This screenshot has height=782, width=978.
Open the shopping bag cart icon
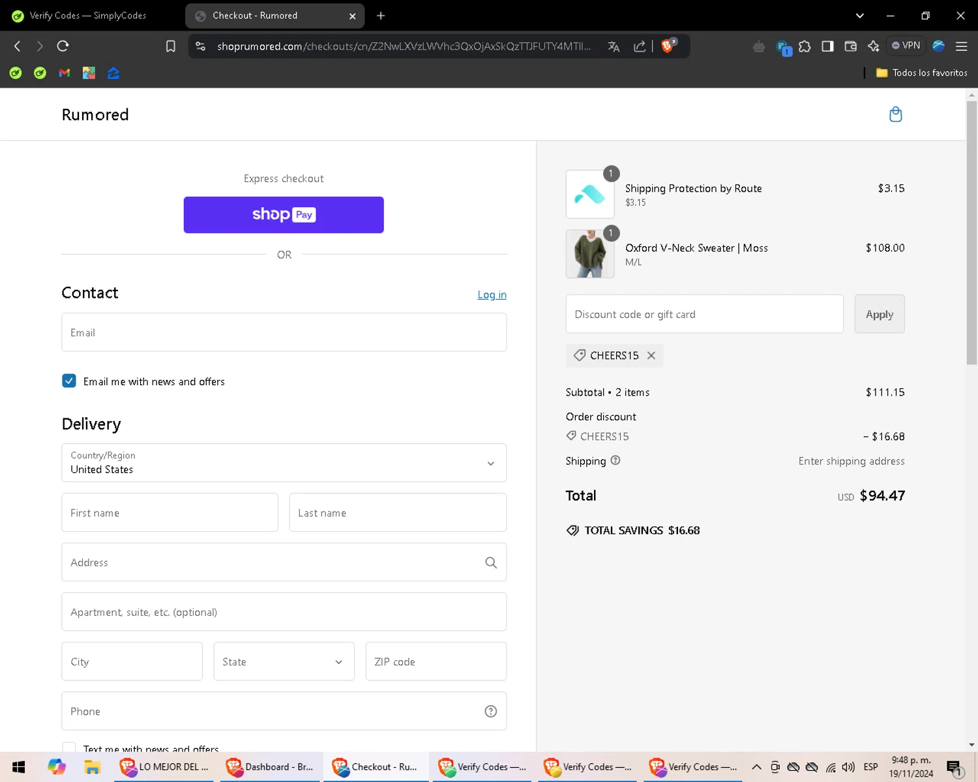tap(895, 115)
